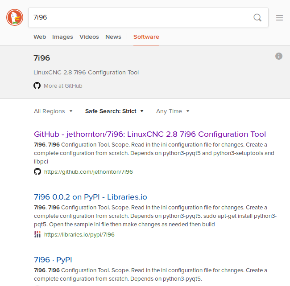Switch to the Images tab
This screenshot has width=290, height=286.
[62, 37]
